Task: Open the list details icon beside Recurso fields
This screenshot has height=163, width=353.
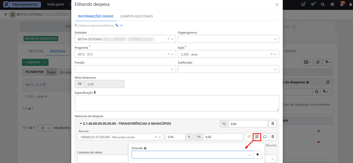Action: coord(249,137)
